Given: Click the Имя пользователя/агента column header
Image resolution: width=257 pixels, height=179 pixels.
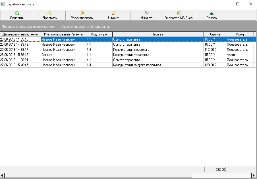Looking at the screenshot, I should 63,34.
